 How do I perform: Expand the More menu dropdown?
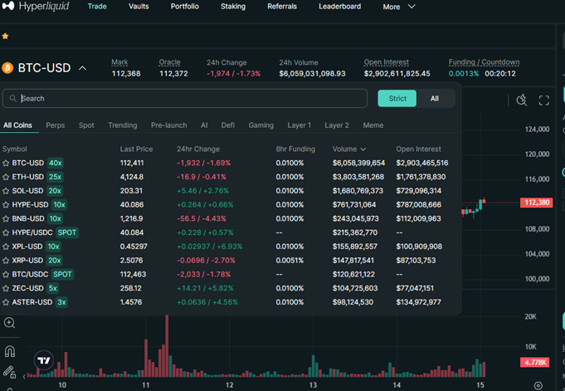399,7
